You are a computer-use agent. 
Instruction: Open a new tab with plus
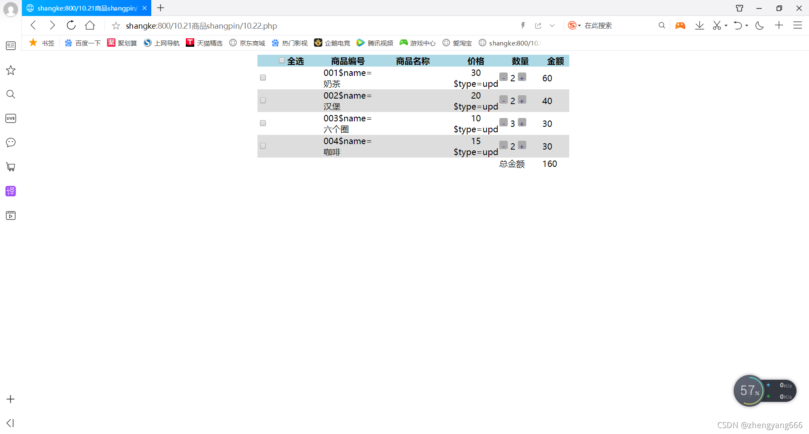161,8
